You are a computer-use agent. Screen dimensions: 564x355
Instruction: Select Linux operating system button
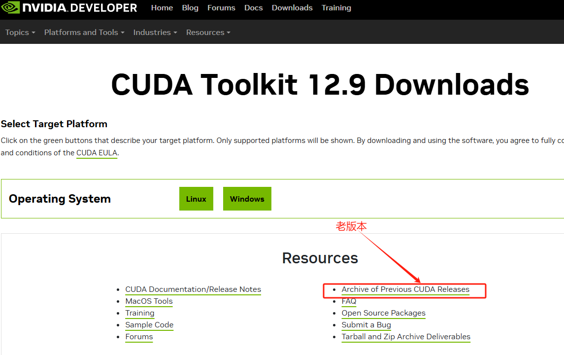point(196,199)
